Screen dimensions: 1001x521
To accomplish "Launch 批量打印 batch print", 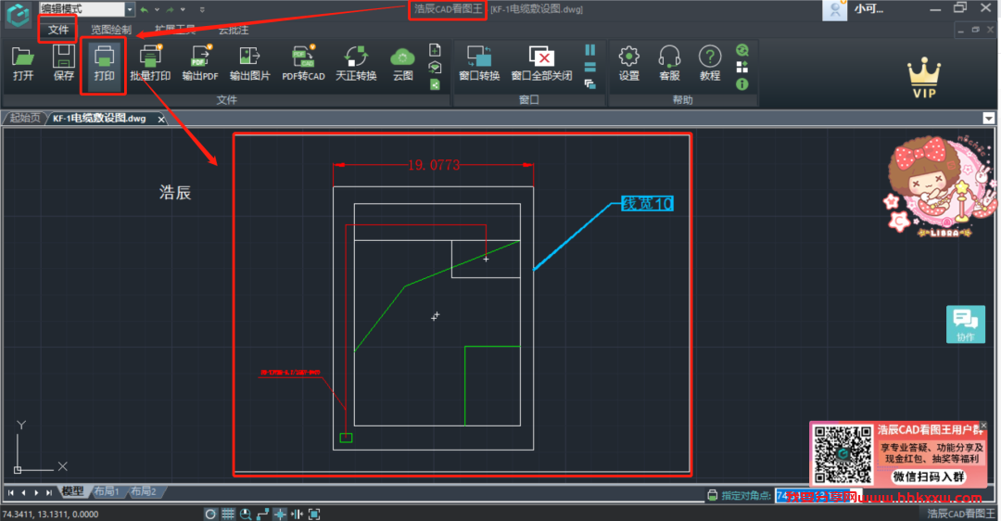I will [x=150, y=63].
